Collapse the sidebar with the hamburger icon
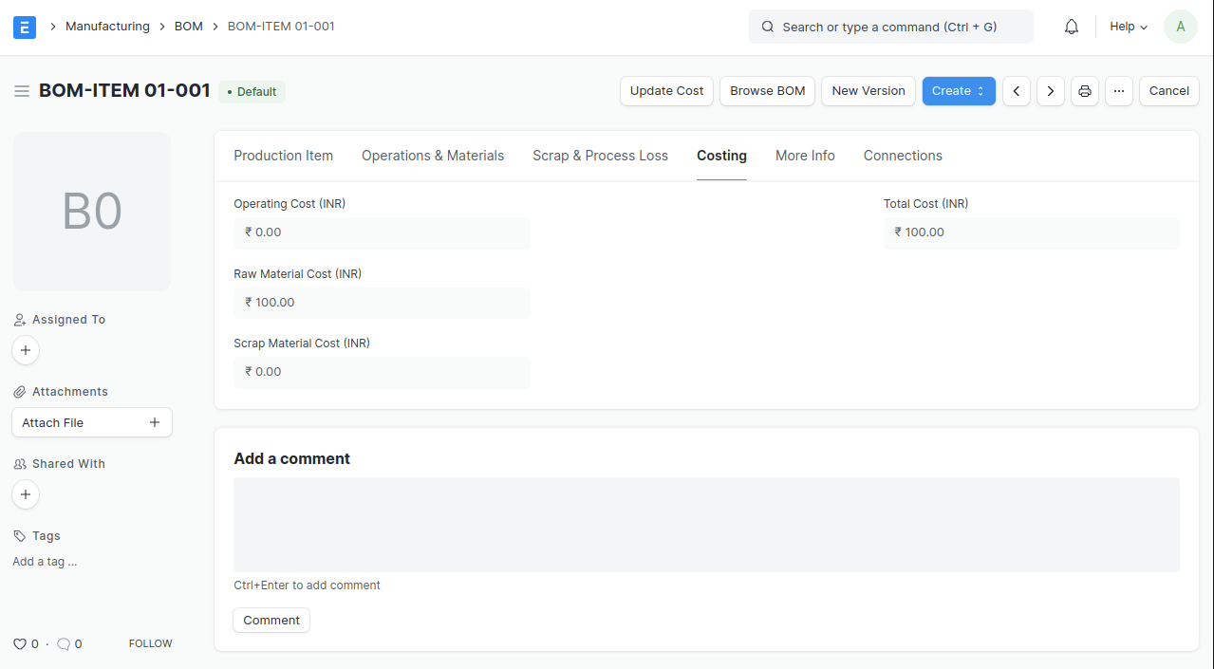The width and height of the screenshot is (1214, 669). tap(21, 90)
